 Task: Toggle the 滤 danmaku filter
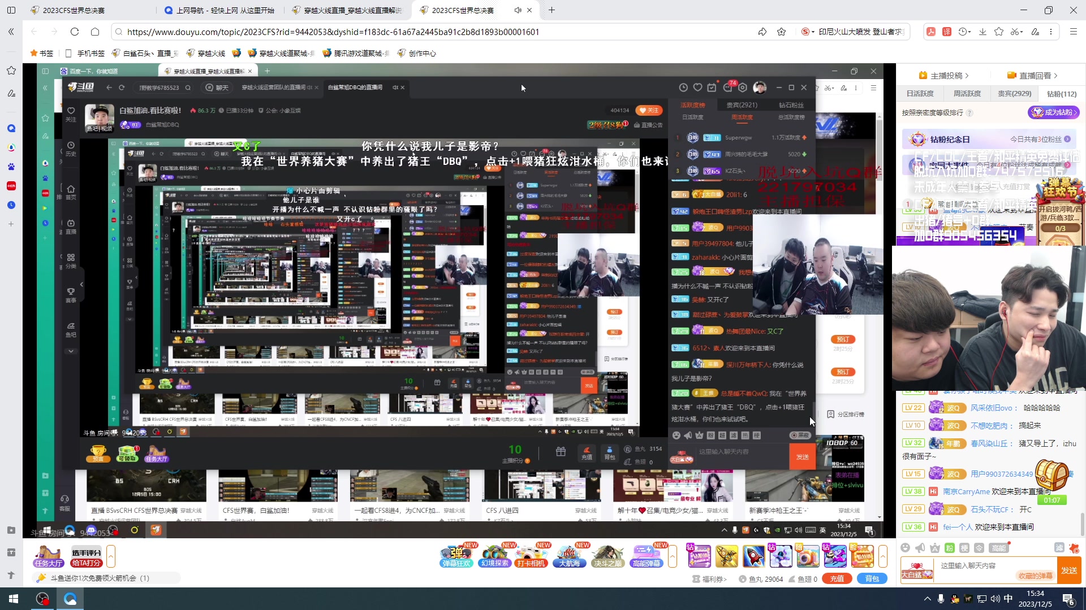click(x=1061, y=548)
